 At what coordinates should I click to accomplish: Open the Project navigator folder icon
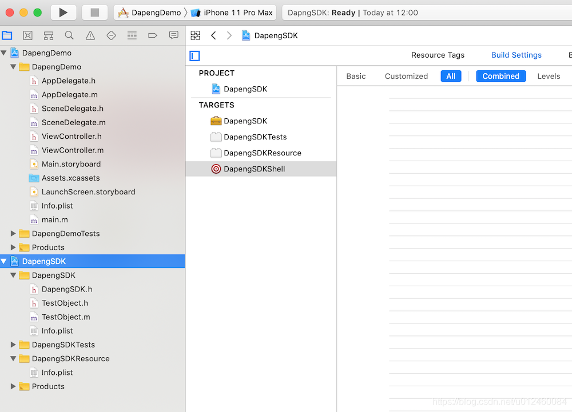pyautogui.click(x=7, y=35)
